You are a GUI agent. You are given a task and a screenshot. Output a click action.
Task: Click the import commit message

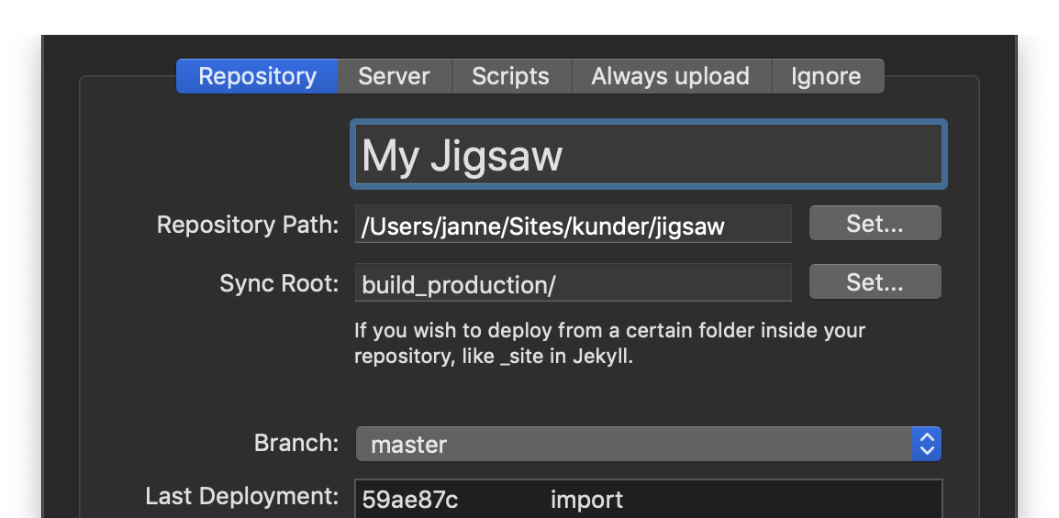[587, 500]
